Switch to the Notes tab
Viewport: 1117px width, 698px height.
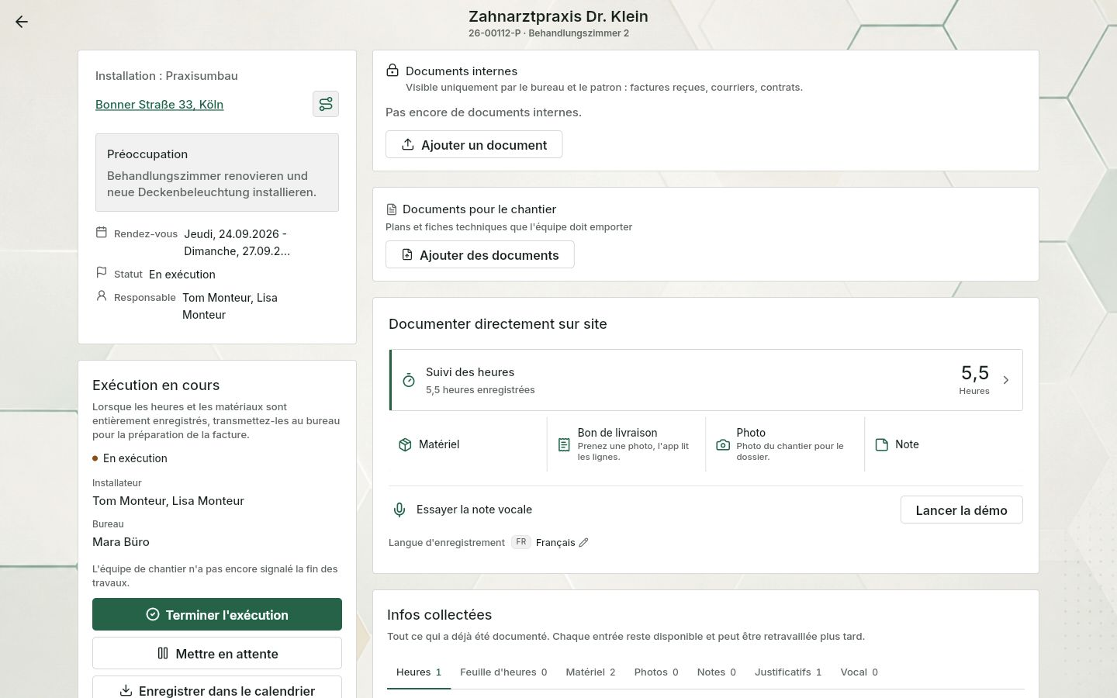pyautogui.click(x=717, y=672)
